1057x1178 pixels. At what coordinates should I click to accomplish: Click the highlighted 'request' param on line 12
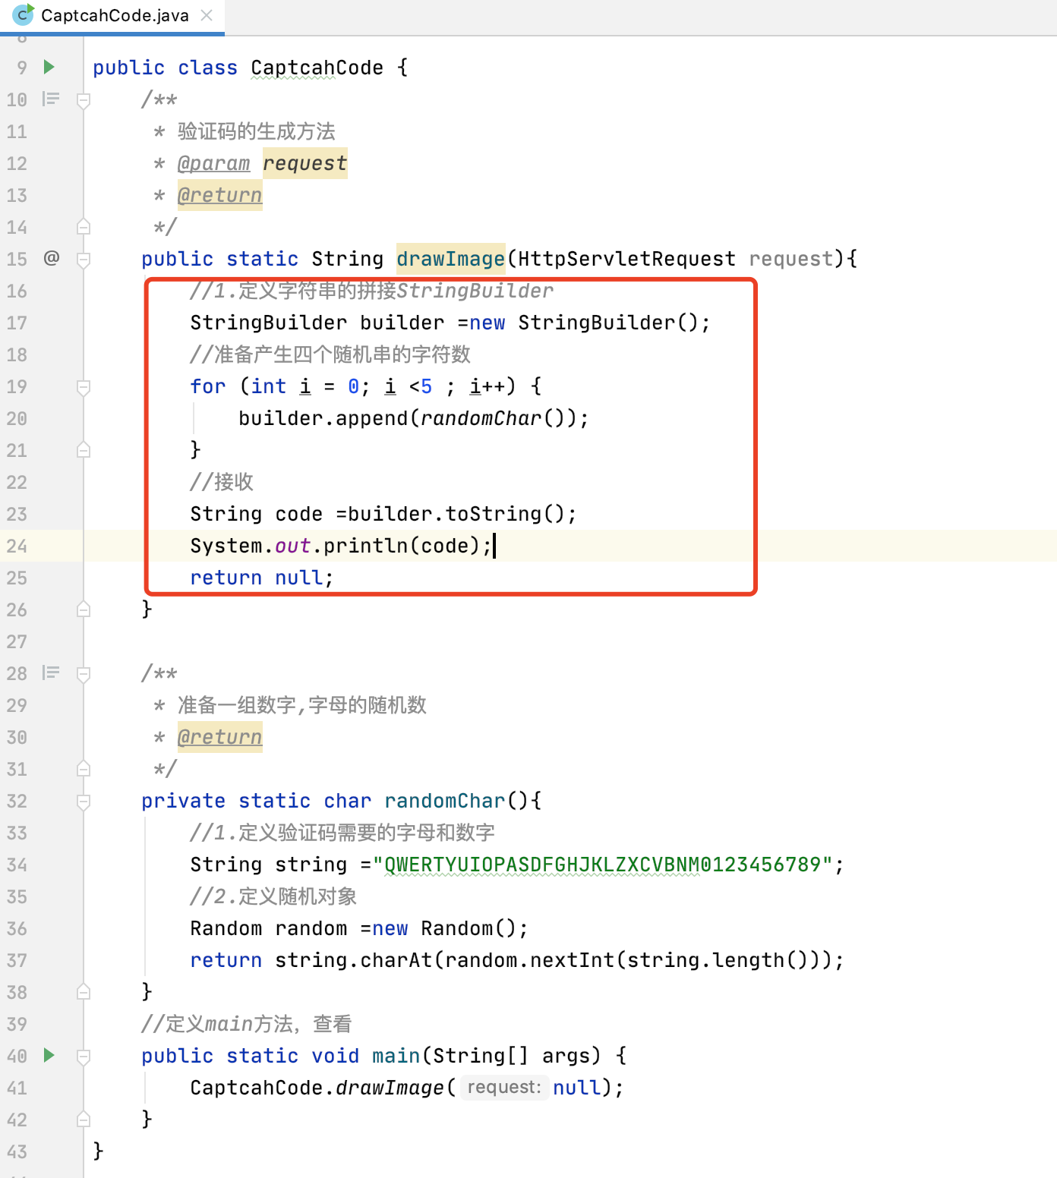[305, 163]
